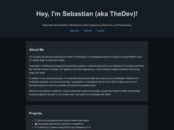Click the bullet before the IoT systems item
This screenshot has height=130, width=174.
point(33,127)
